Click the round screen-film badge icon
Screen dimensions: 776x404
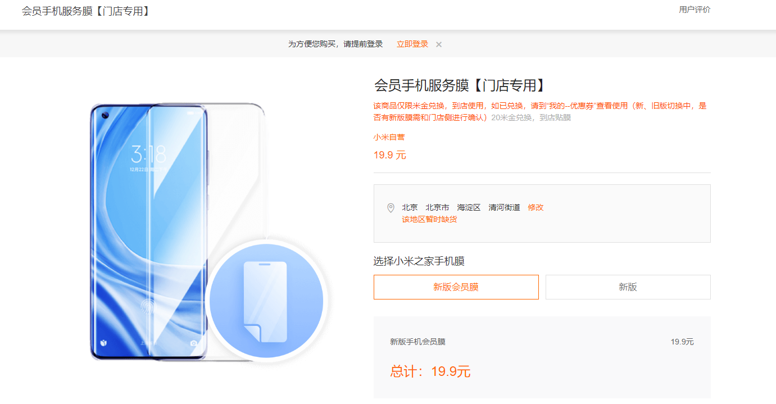[266, 301]
